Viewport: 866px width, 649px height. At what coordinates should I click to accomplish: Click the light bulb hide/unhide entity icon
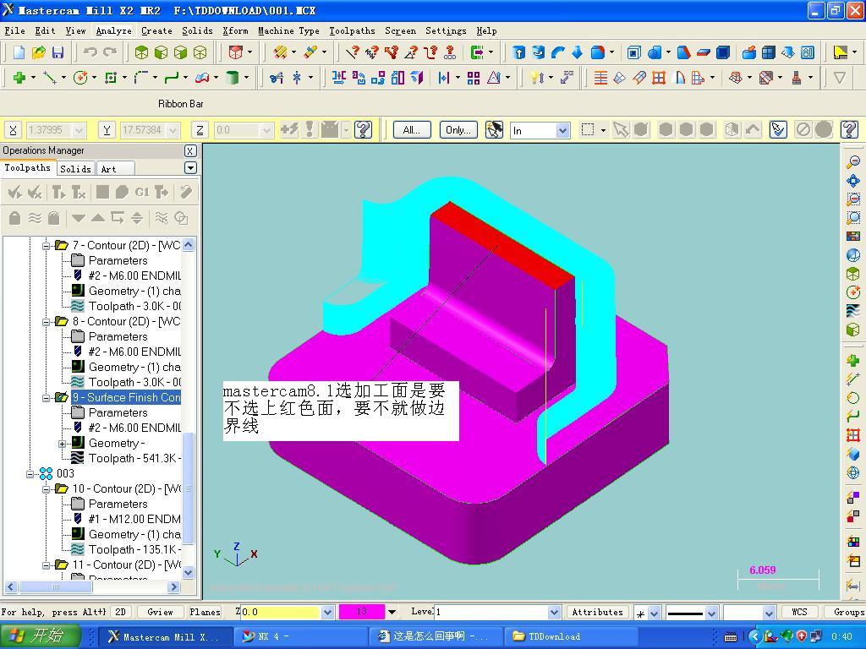click(536, 78)
